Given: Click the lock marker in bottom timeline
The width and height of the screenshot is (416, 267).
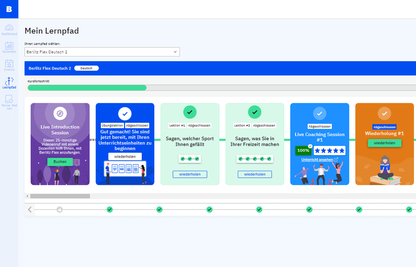Looking at the screenshot, I should coord(60,210).
